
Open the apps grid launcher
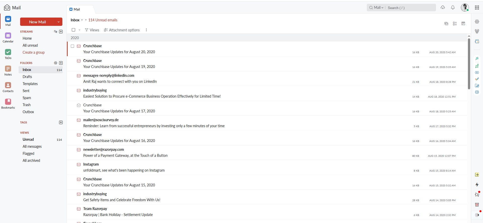click(477, 8)
